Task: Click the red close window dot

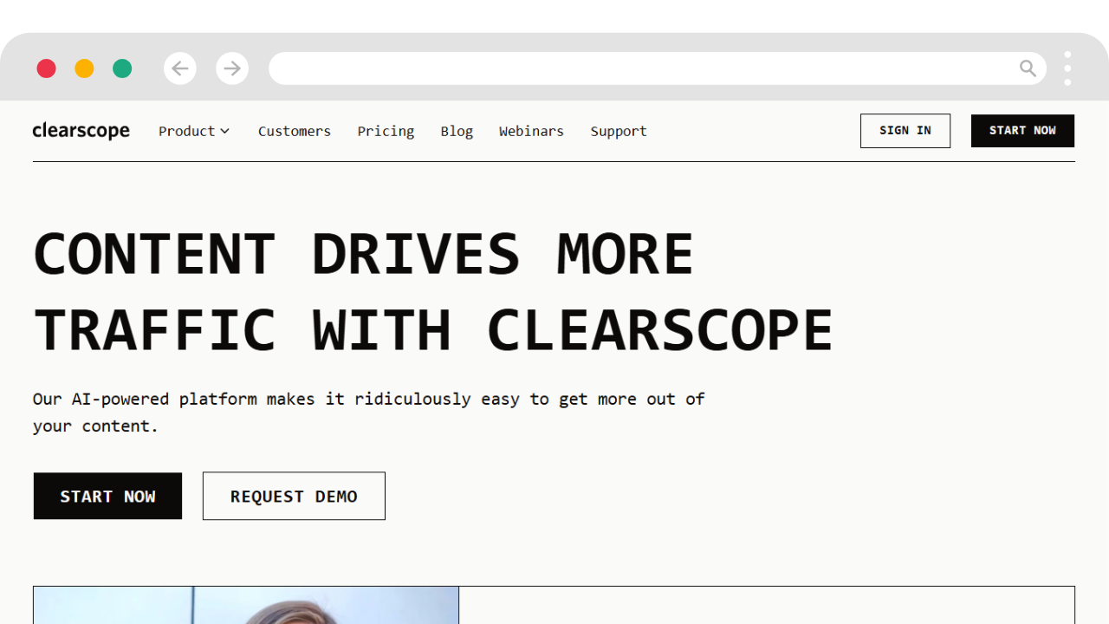Action: (x=47, y=68)
